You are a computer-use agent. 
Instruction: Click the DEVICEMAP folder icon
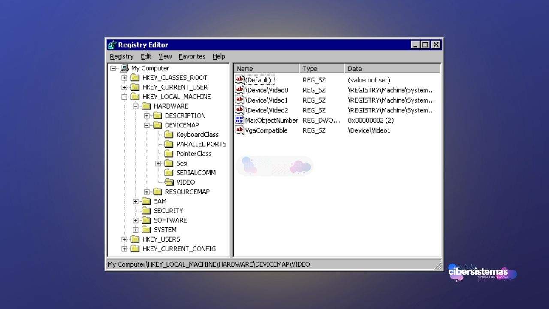pos(157,125)
